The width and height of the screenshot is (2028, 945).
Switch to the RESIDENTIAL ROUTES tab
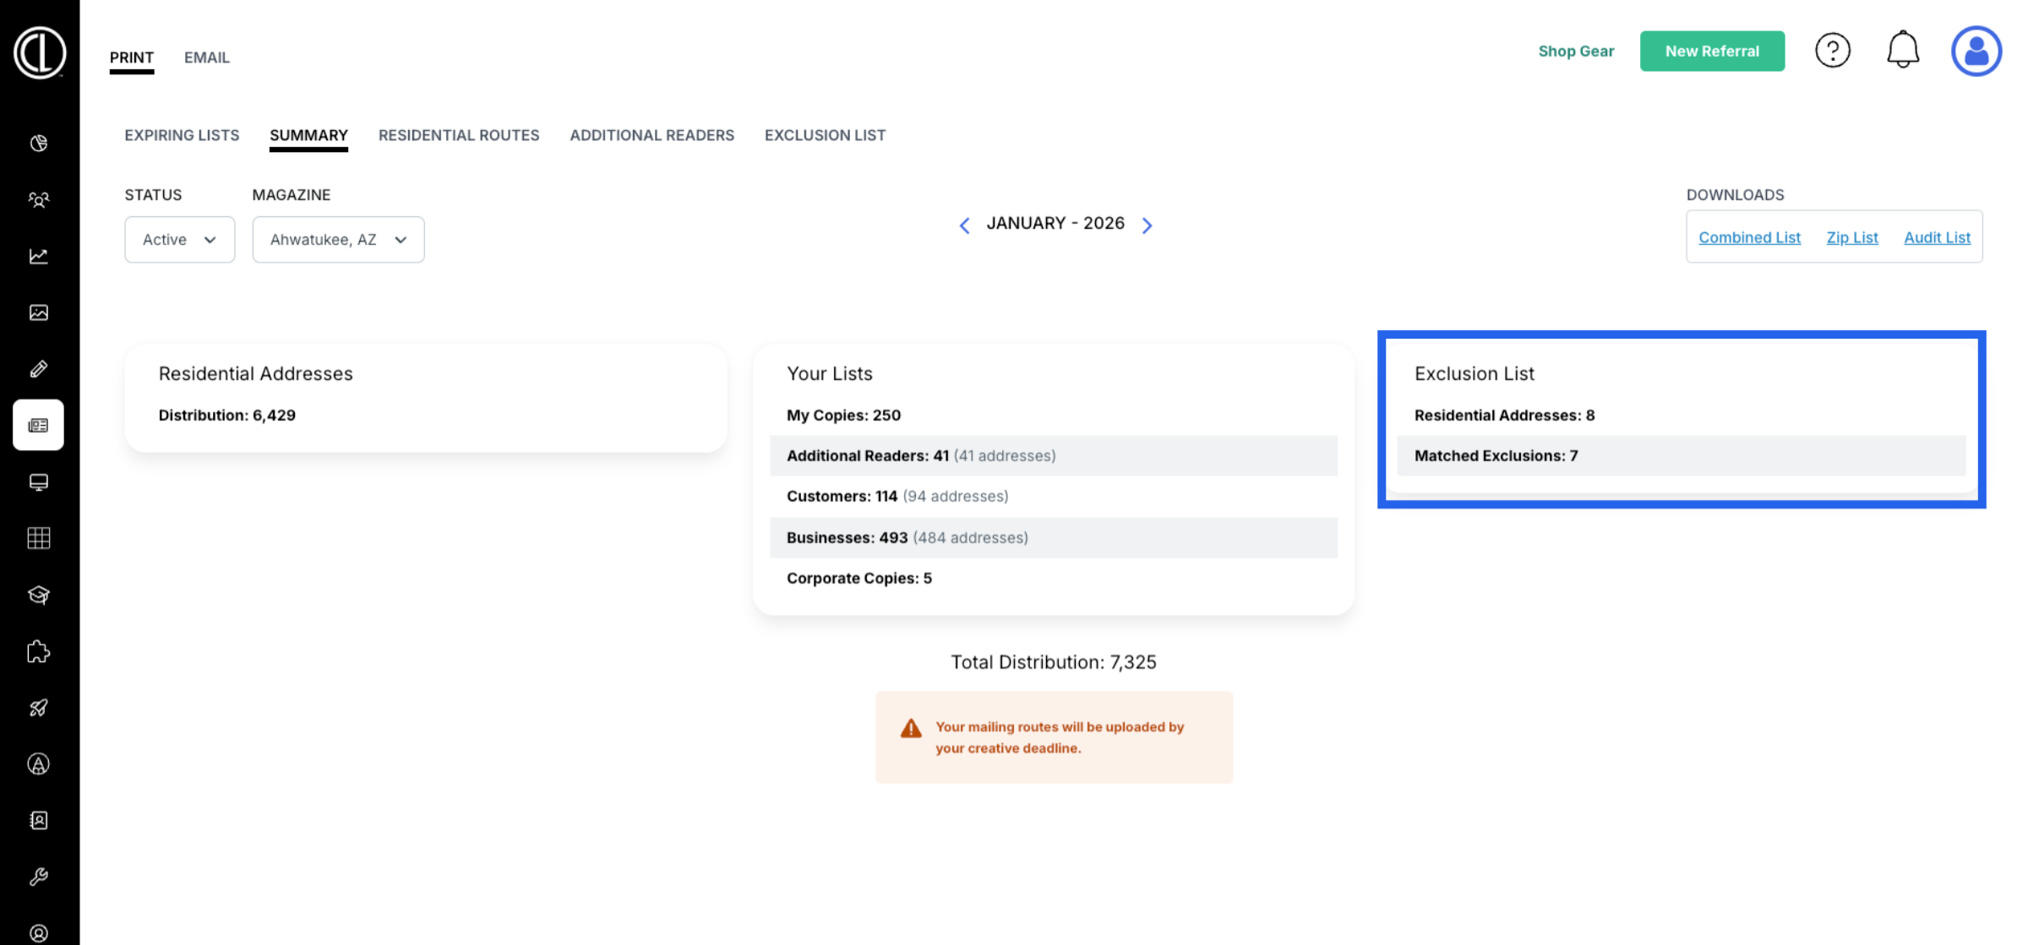459,135
